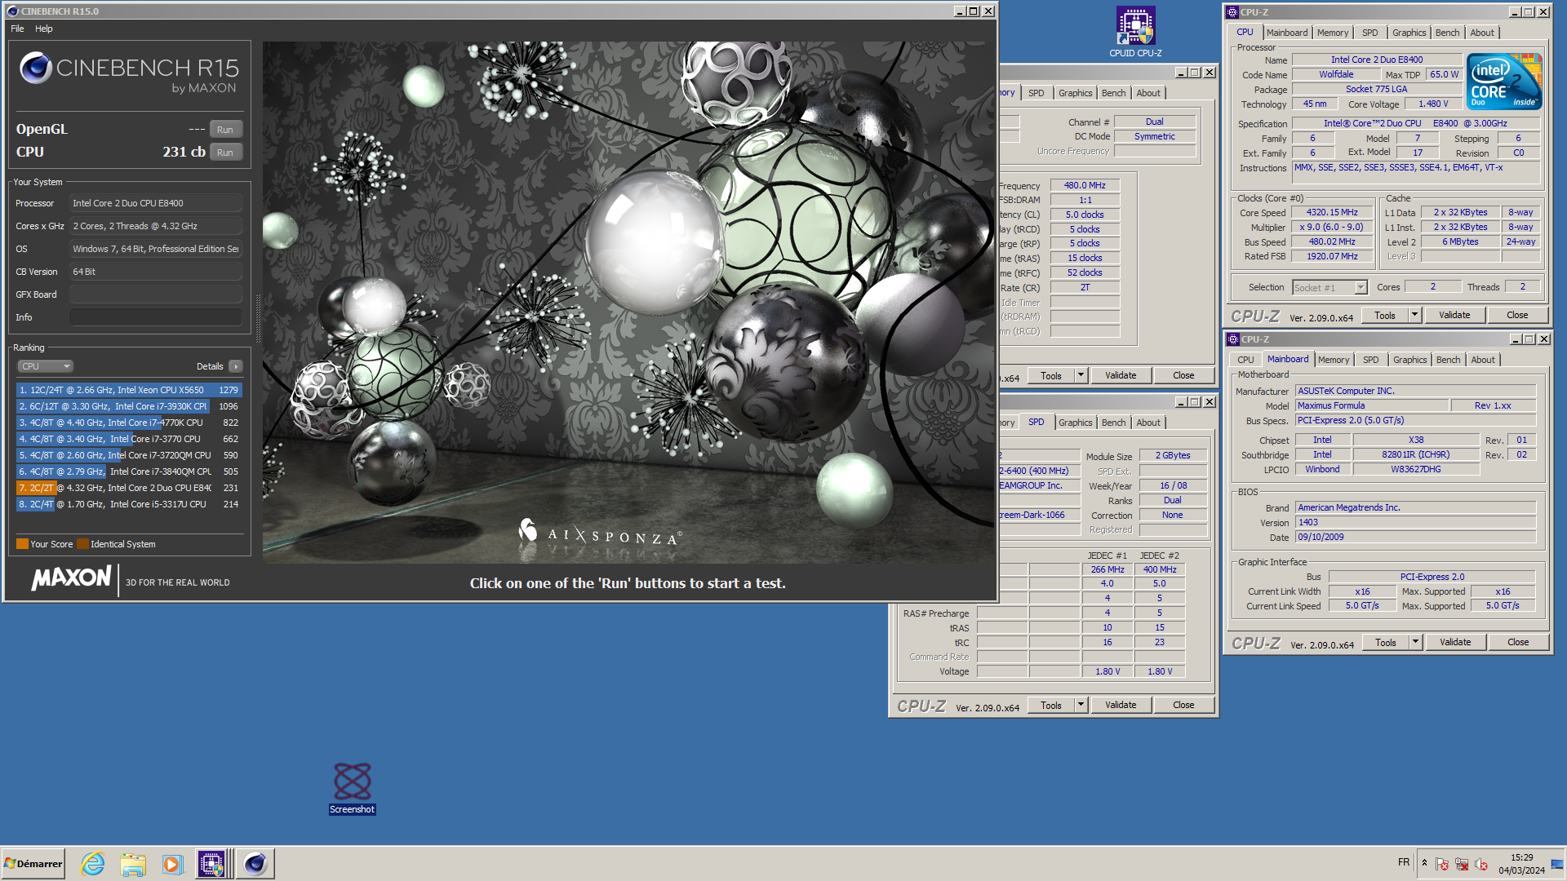
Task: Launch Windows Media Player from the taskbar
Action: point(172,864)
